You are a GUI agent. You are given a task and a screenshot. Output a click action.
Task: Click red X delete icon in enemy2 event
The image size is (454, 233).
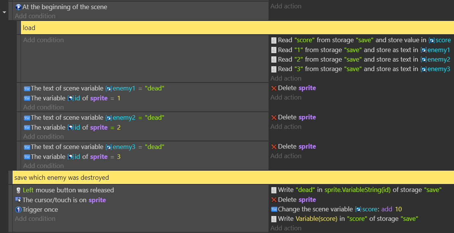[274, 117]
